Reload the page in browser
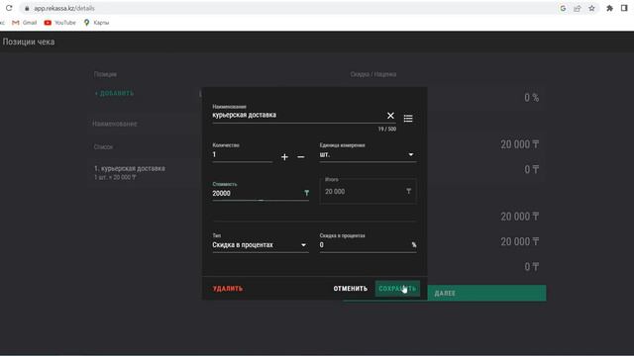The height and width of the screenshot is (356, 634). (9, 8)
